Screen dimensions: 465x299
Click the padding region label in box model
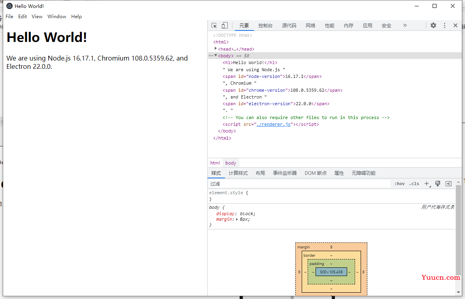coord(317,264)
